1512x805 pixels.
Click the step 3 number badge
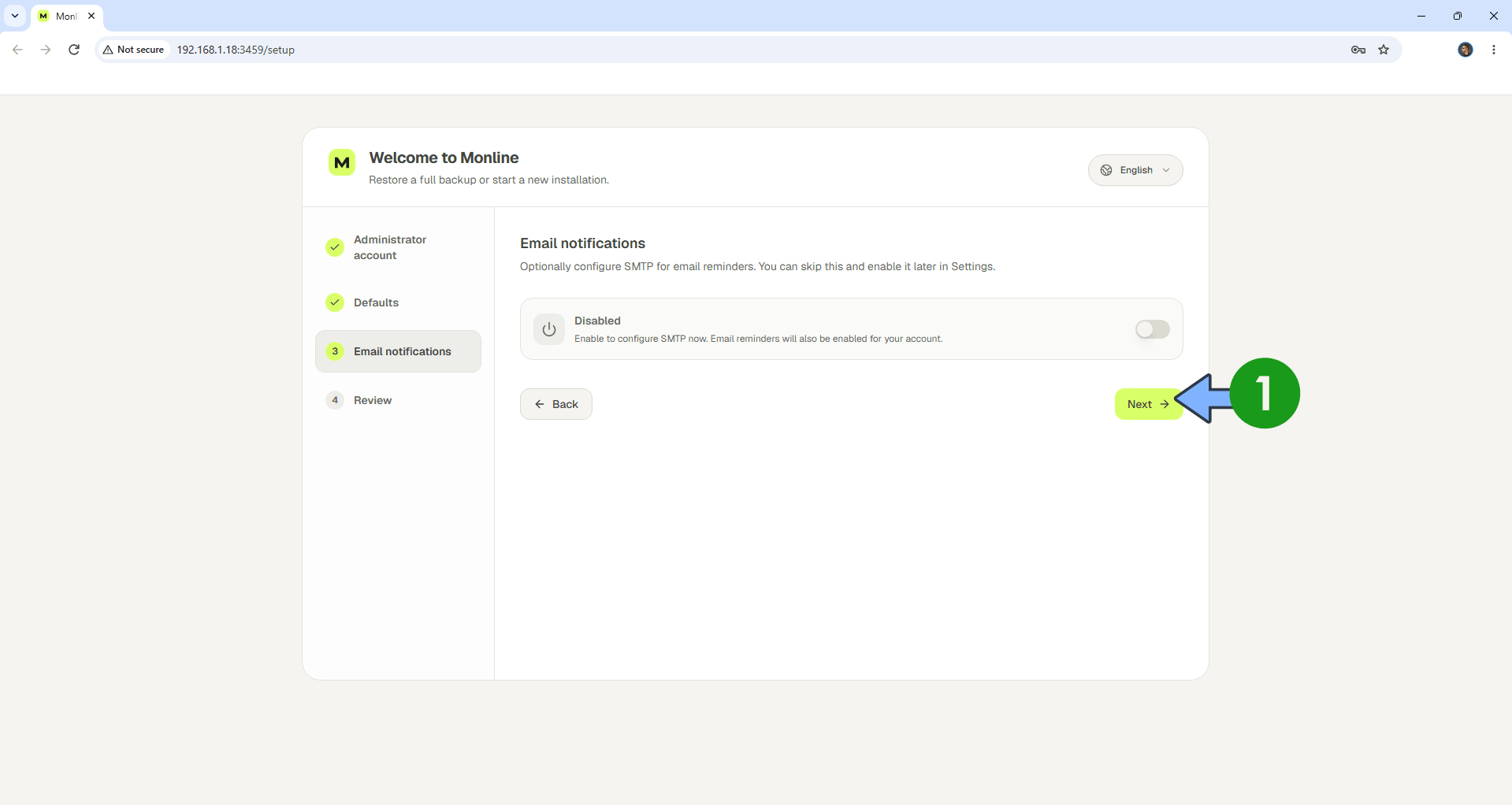click(x=335, y=351)
